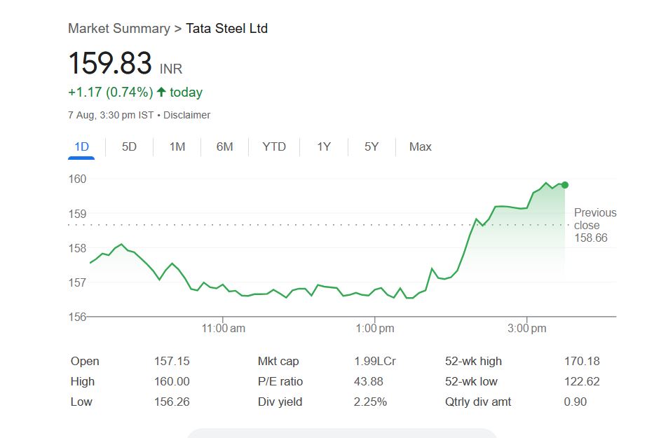Click the Tata Steel Ltd title
Viewport: 661px width, 438px height.
(x=226, y=29)
